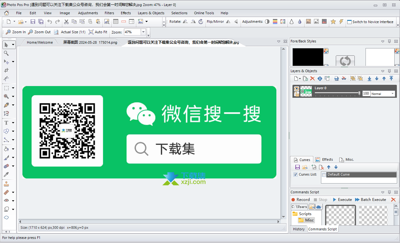Click Switch to Novice Interface
Image resolution: width=400 pixels, height=243 pixels.
(x=370, y=22)
